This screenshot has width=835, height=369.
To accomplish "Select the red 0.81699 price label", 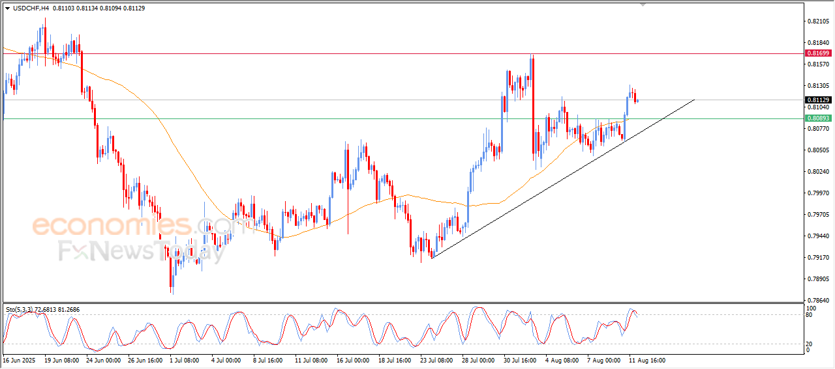I will pos(818,53).
